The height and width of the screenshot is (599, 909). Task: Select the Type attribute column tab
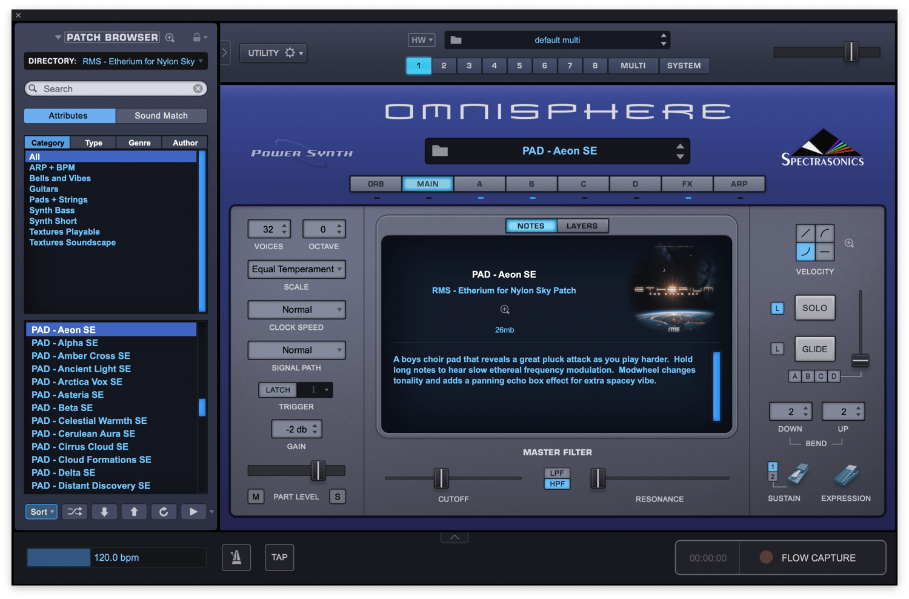(x=93, y=143)
